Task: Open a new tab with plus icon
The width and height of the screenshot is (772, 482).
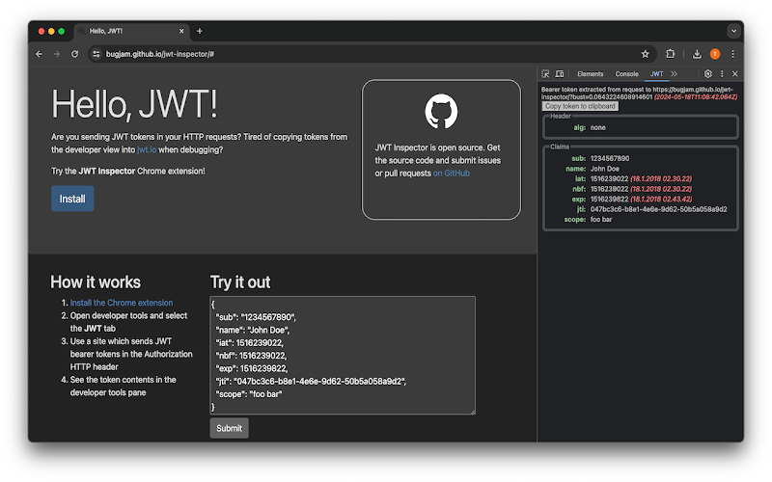Action: [x=200, y=31]
